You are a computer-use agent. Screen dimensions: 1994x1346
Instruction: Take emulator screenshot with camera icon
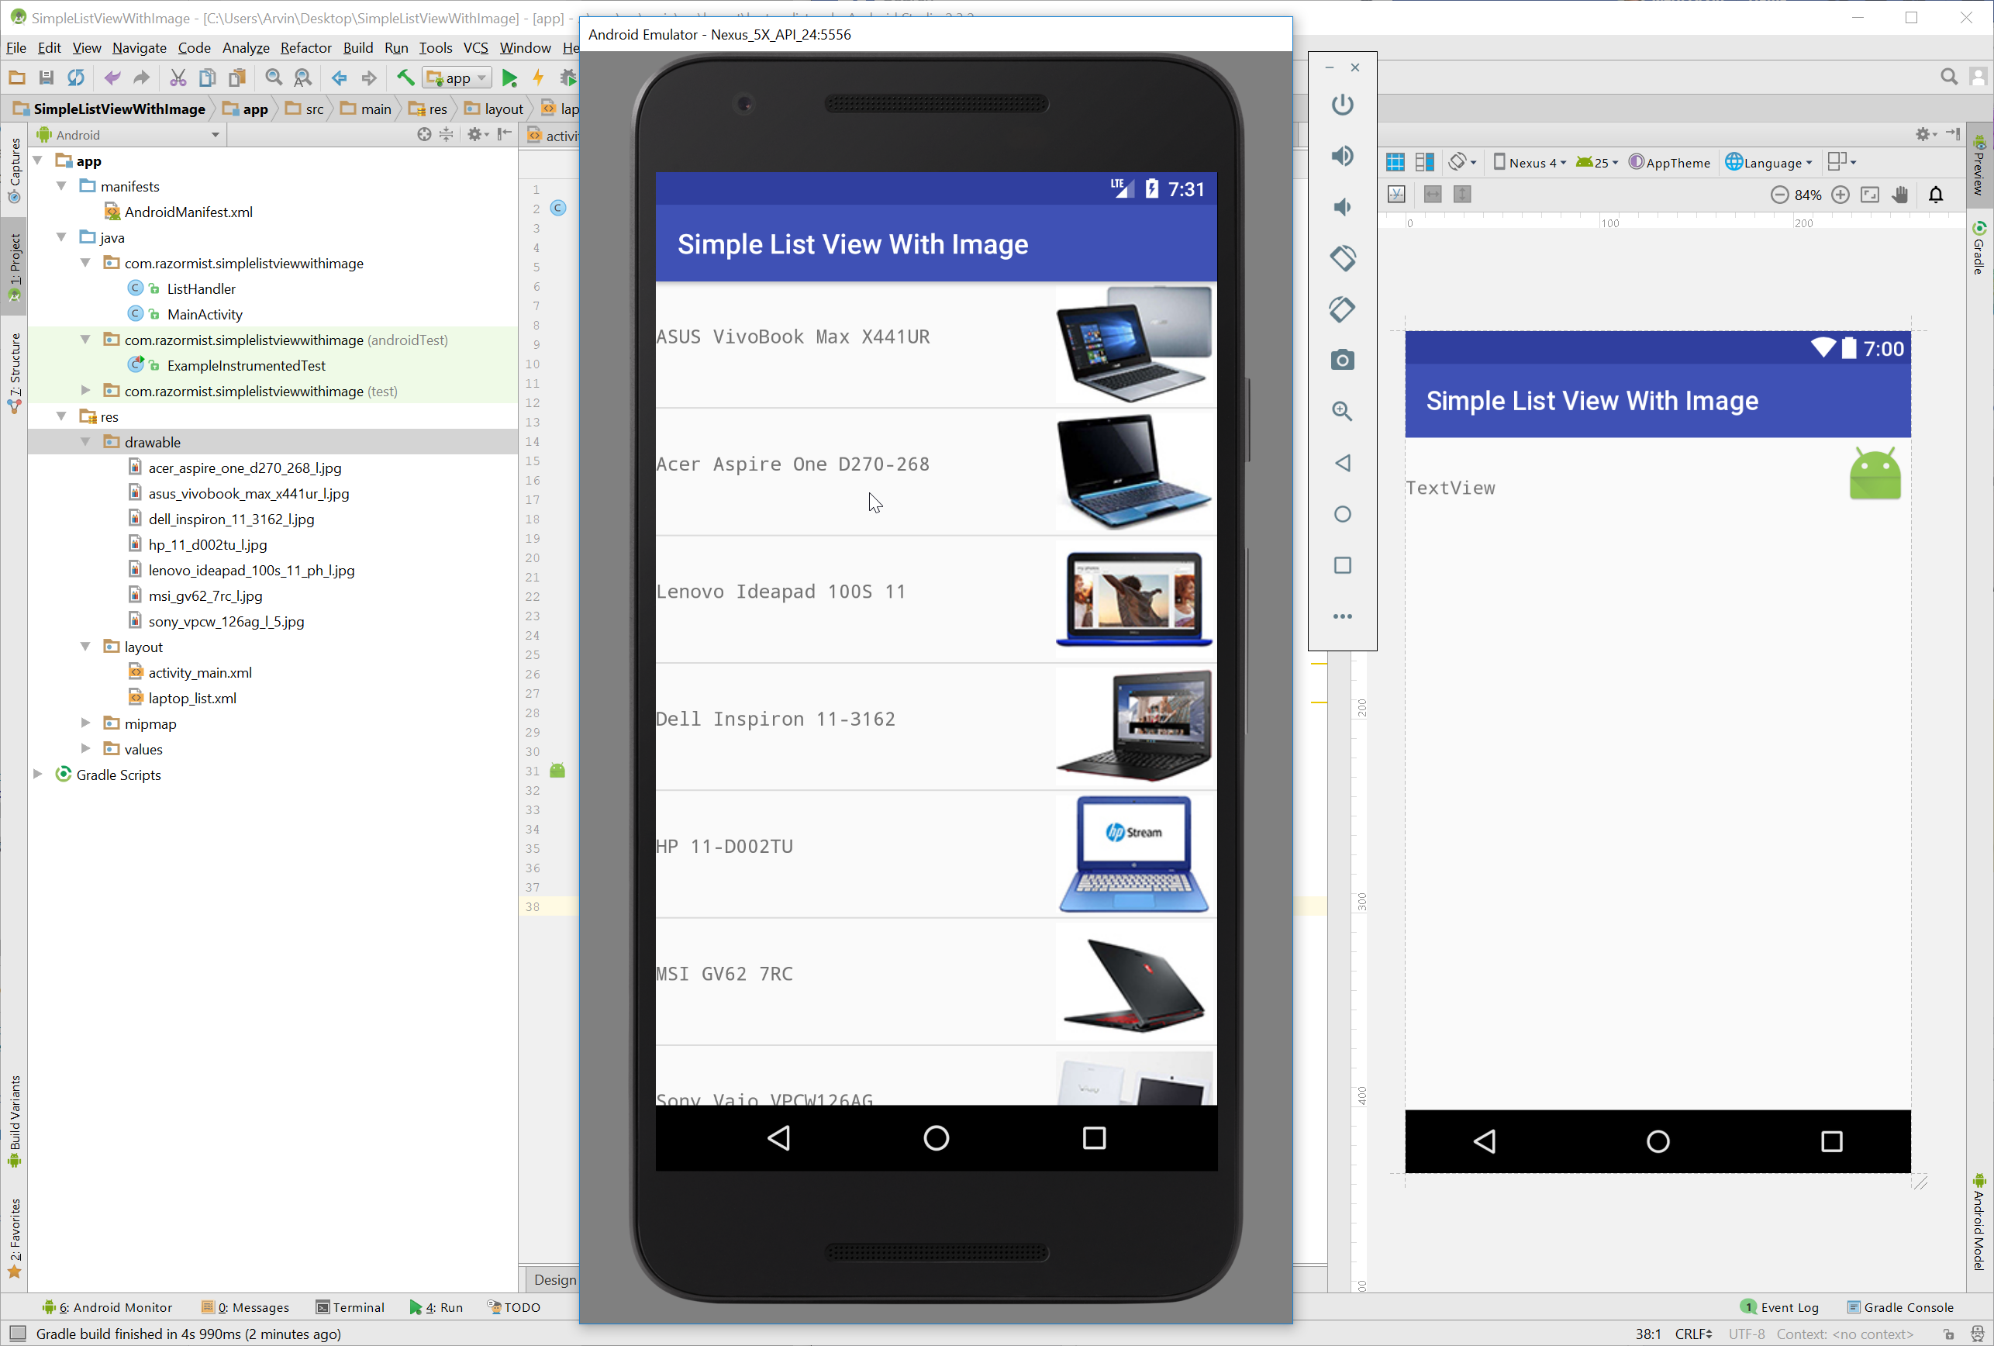tap(1342, 361)
